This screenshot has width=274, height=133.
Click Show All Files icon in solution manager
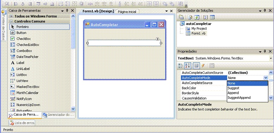coord(190,17)
